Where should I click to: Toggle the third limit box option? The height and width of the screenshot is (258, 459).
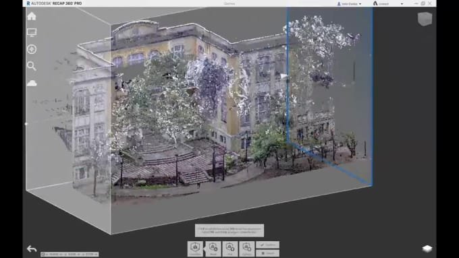(x=230, y=249)
